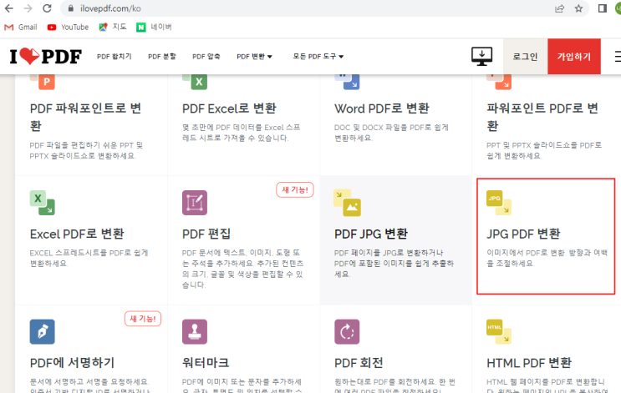This screenshot has width=621, height=393.
Task: Open the desktop app download icon
Action: tap(482, 57)
